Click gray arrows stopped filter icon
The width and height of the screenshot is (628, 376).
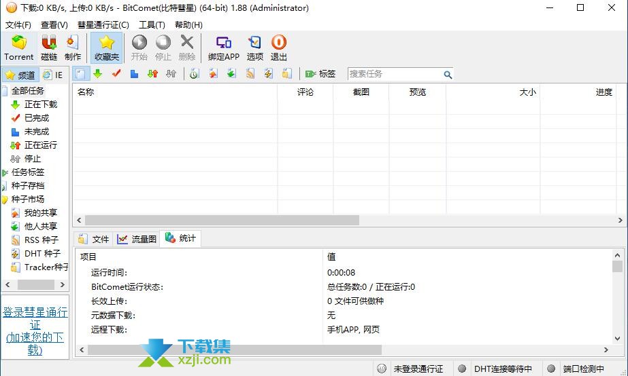click(171, 74)
